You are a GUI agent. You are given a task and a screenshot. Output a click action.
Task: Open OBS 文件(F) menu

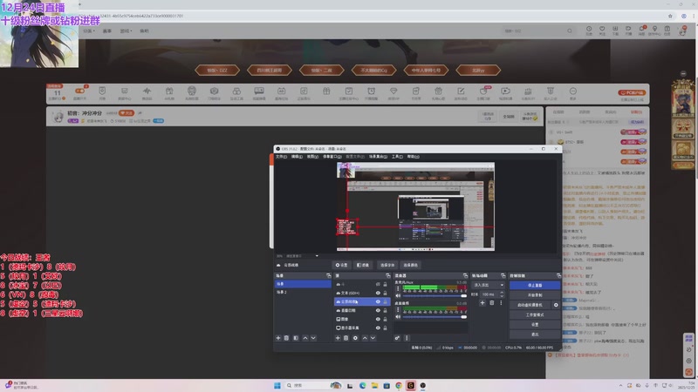(281, 157)
